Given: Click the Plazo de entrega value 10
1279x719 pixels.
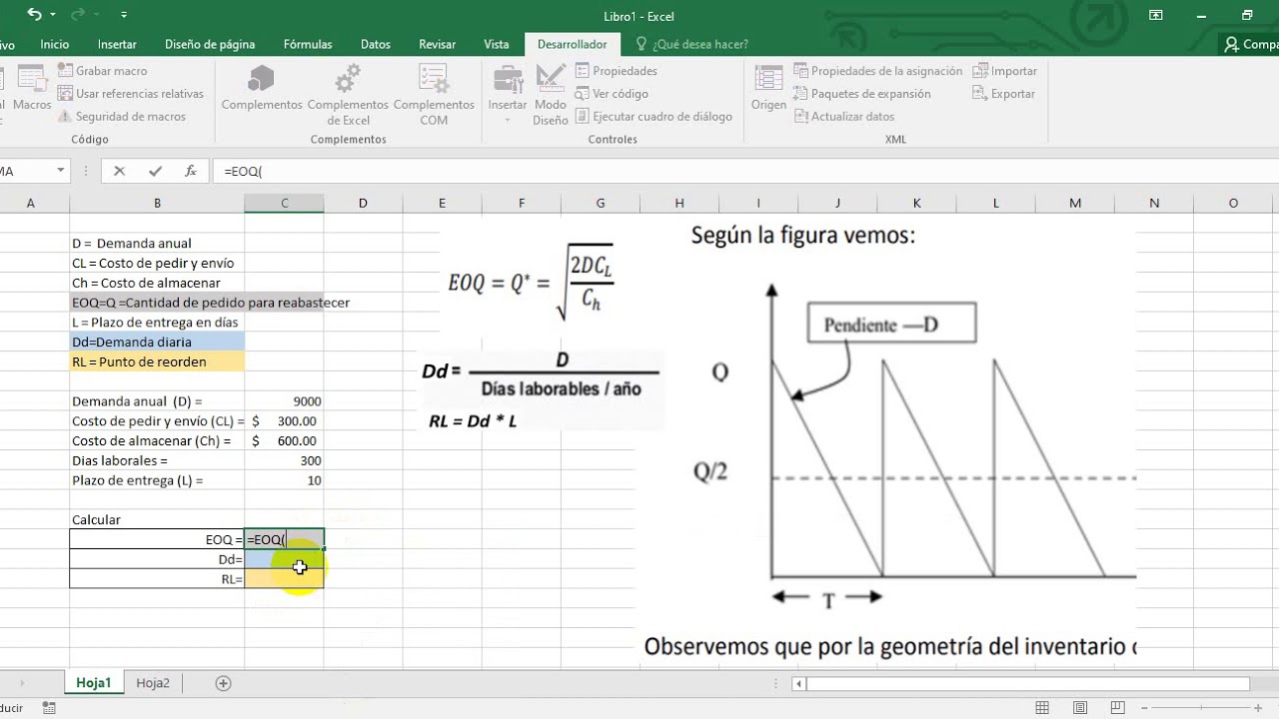Looking at the screenshot, I should tap(284, 480).
